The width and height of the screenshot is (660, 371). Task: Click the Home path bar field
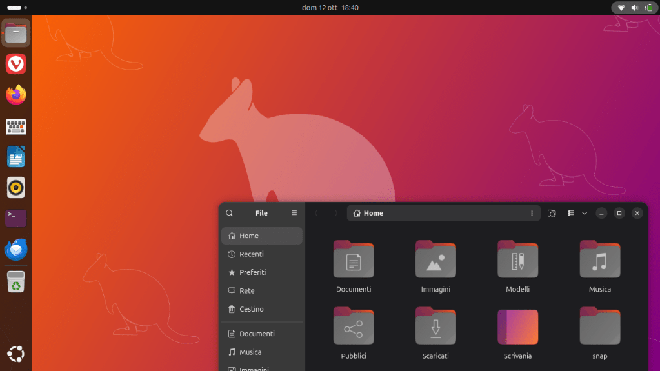pyautogui.click(x=439, y=213)
